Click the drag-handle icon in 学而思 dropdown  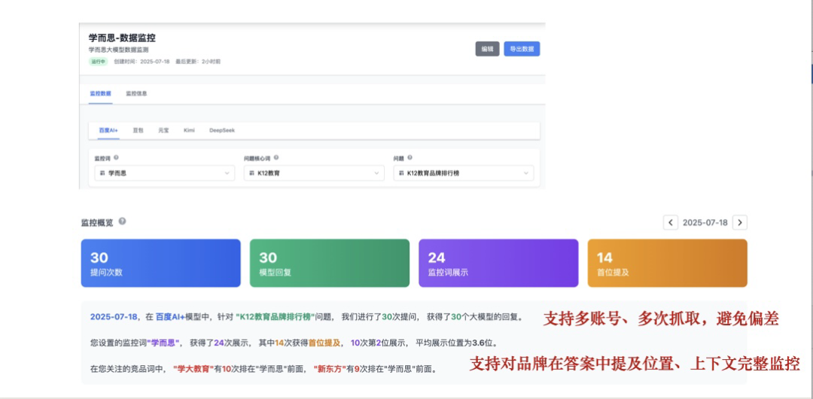[102, 173]
